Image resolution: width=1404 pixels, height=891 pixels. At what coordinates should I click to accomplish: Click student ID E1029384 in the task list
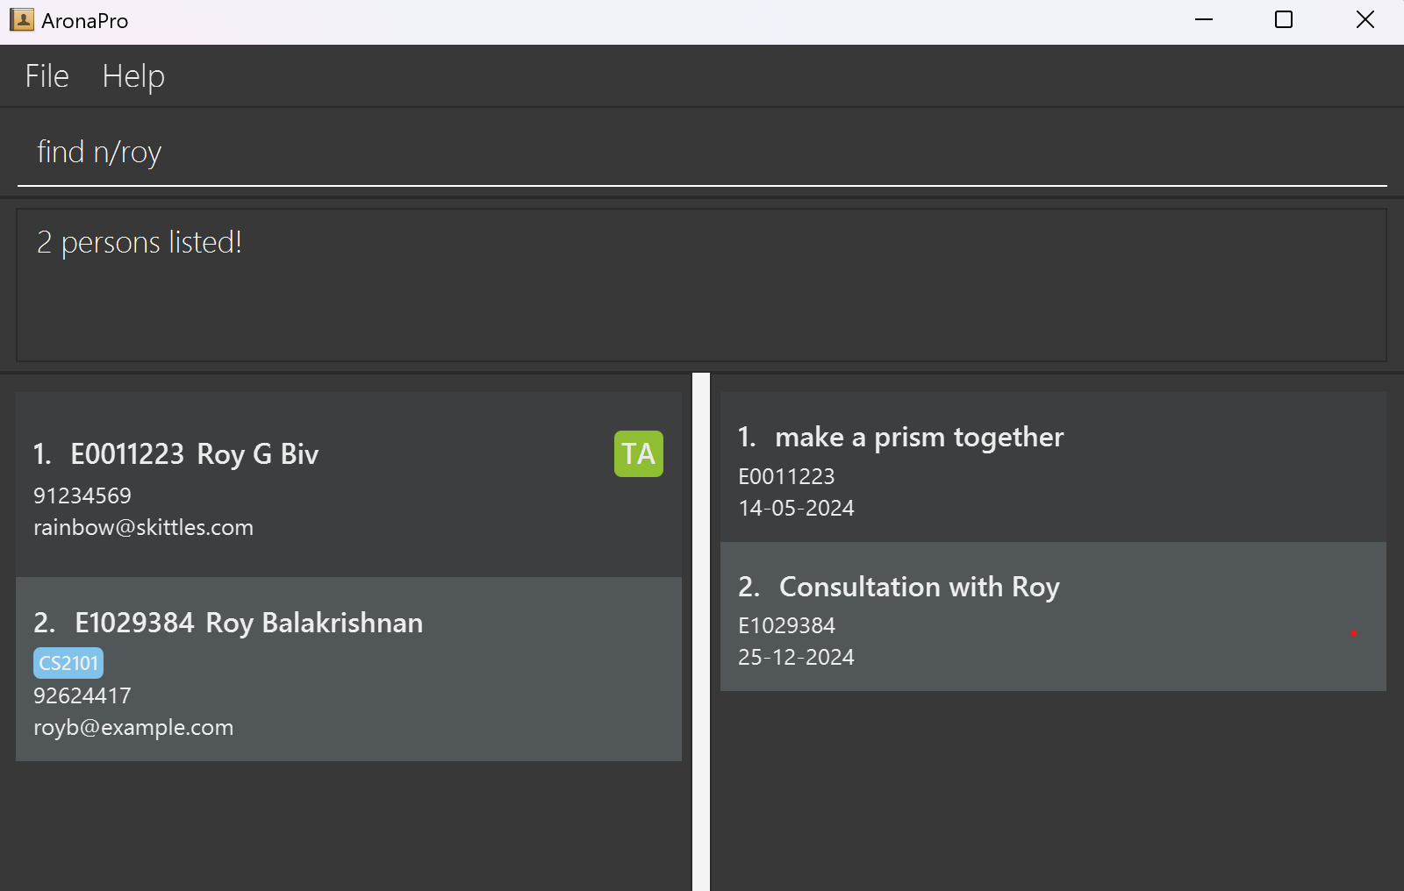coord(786,625)
